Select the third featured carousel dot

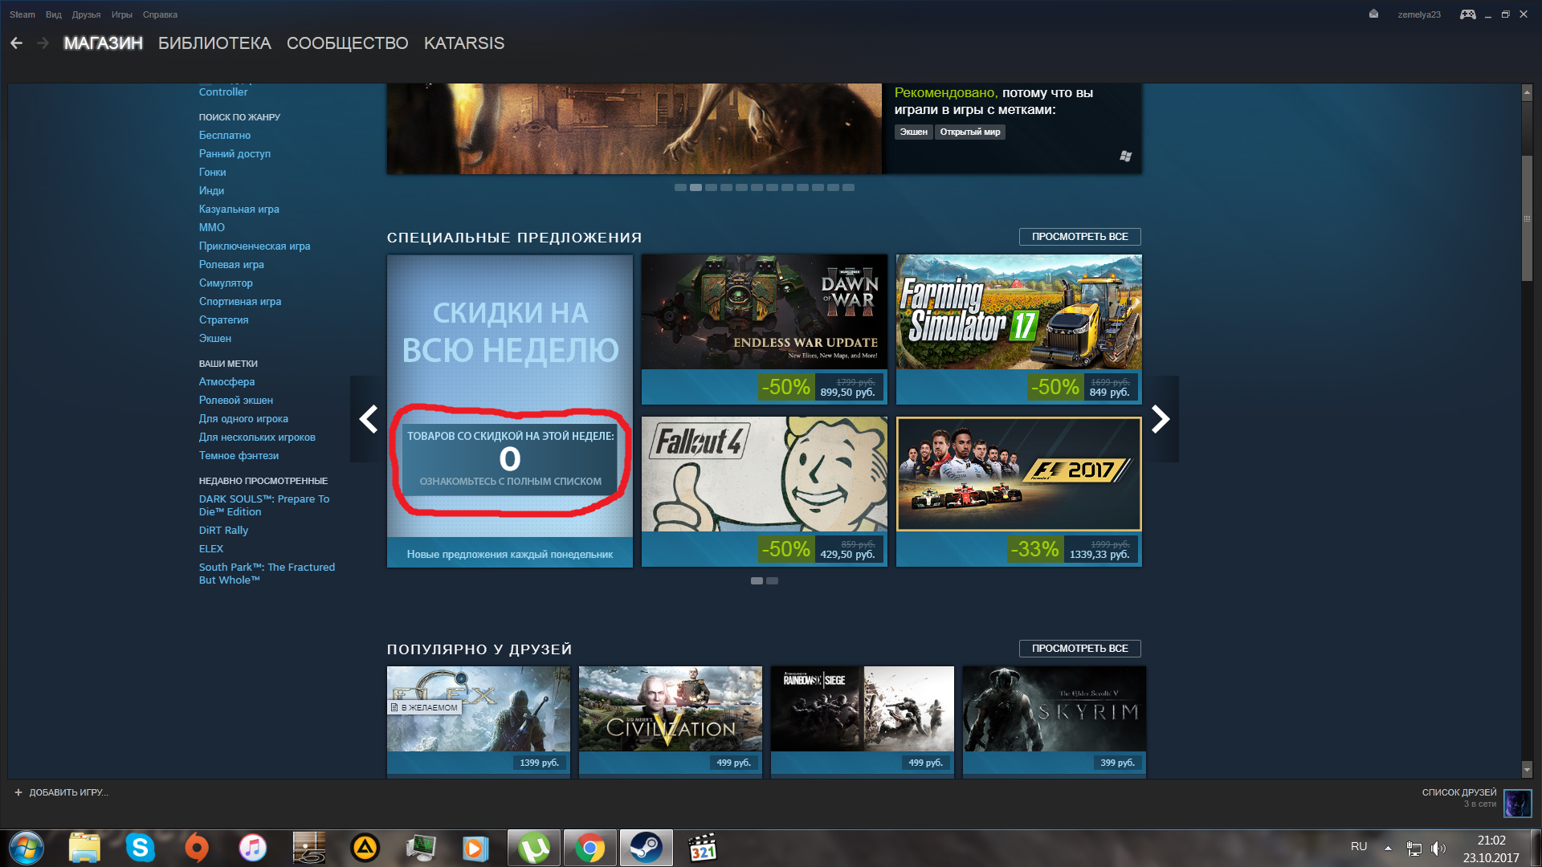click(711, 187)
